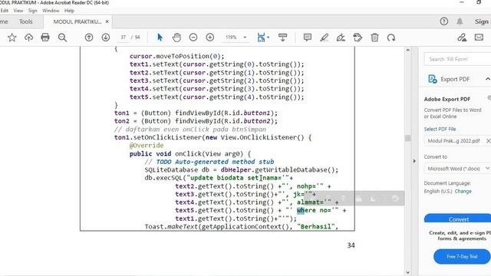The width and height of the screenshot is (491, 276).
Task: Switch to the Tools tab
Action: click(25, 21)
